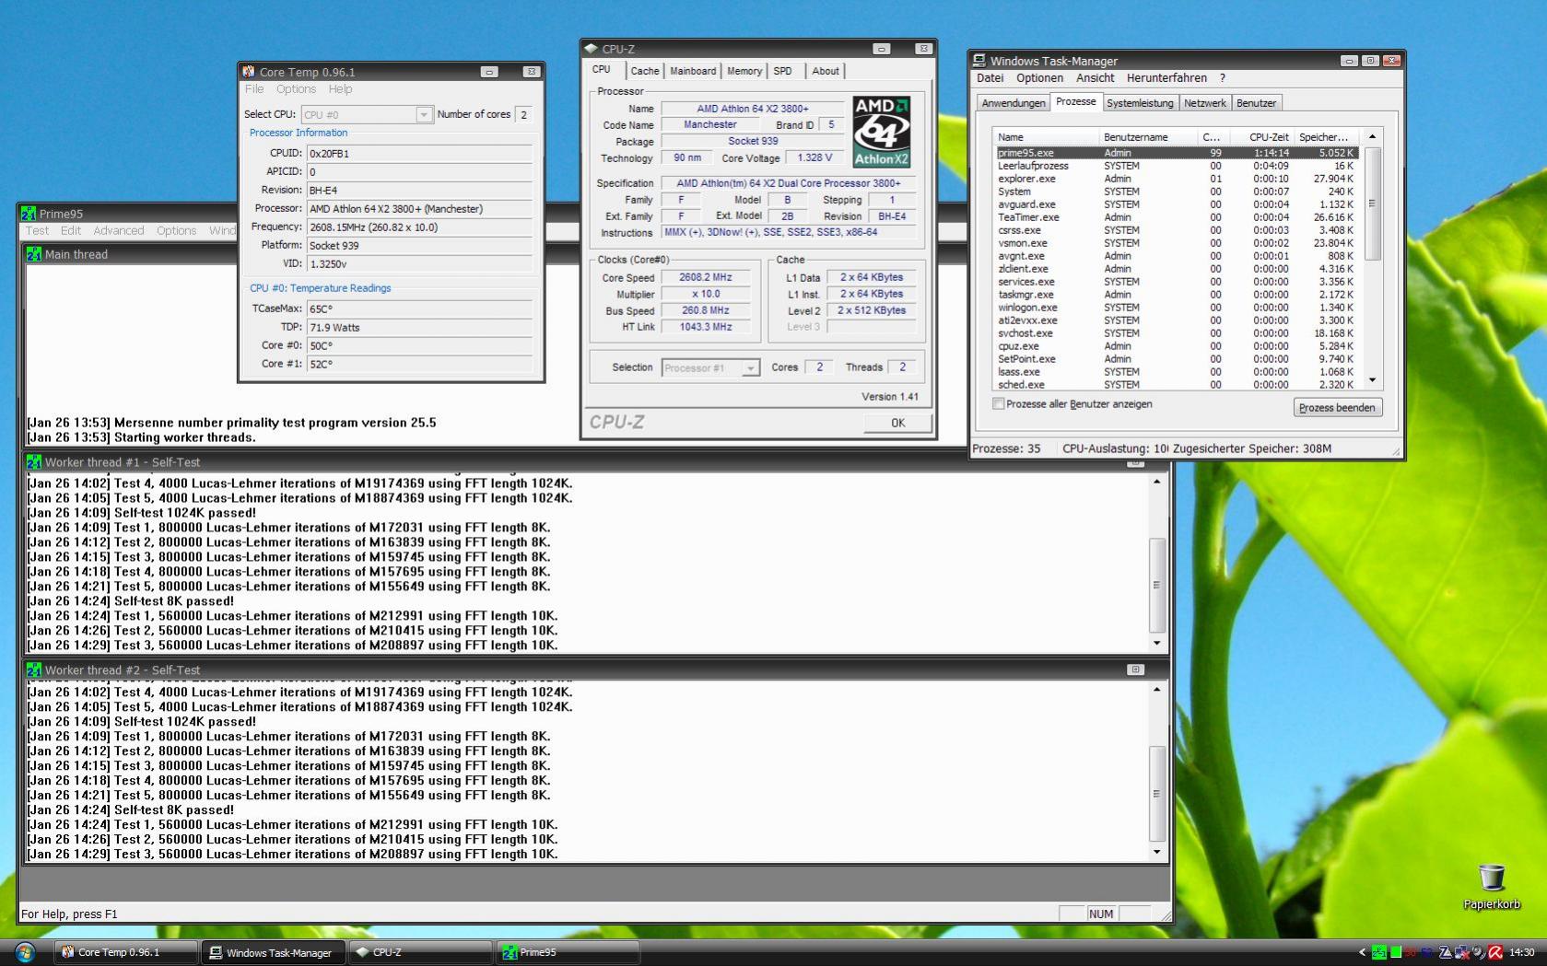Click the red Avira umbrella tray icon

[x=1494, y=952]
